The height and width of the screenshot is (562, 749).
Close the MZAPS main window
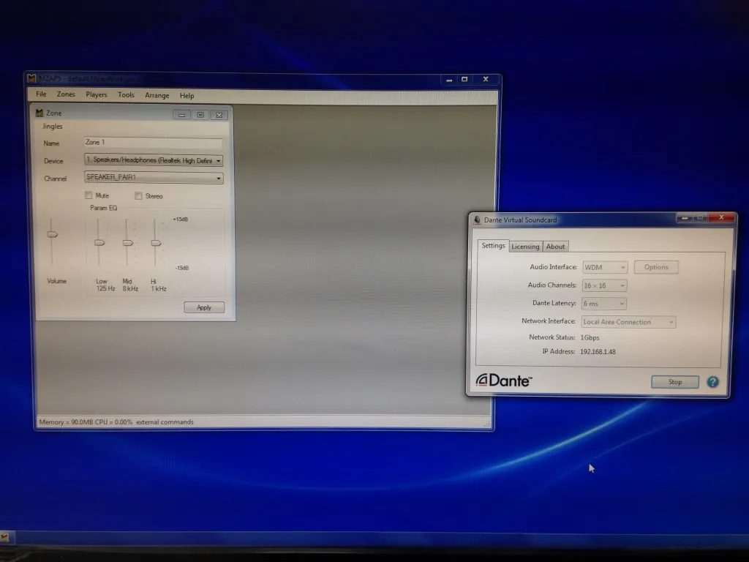(486, 79)
